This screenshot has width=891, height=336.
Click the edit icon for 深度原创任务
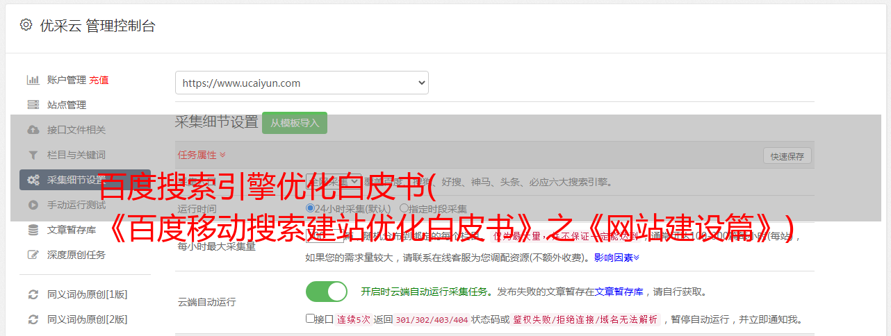33,255
